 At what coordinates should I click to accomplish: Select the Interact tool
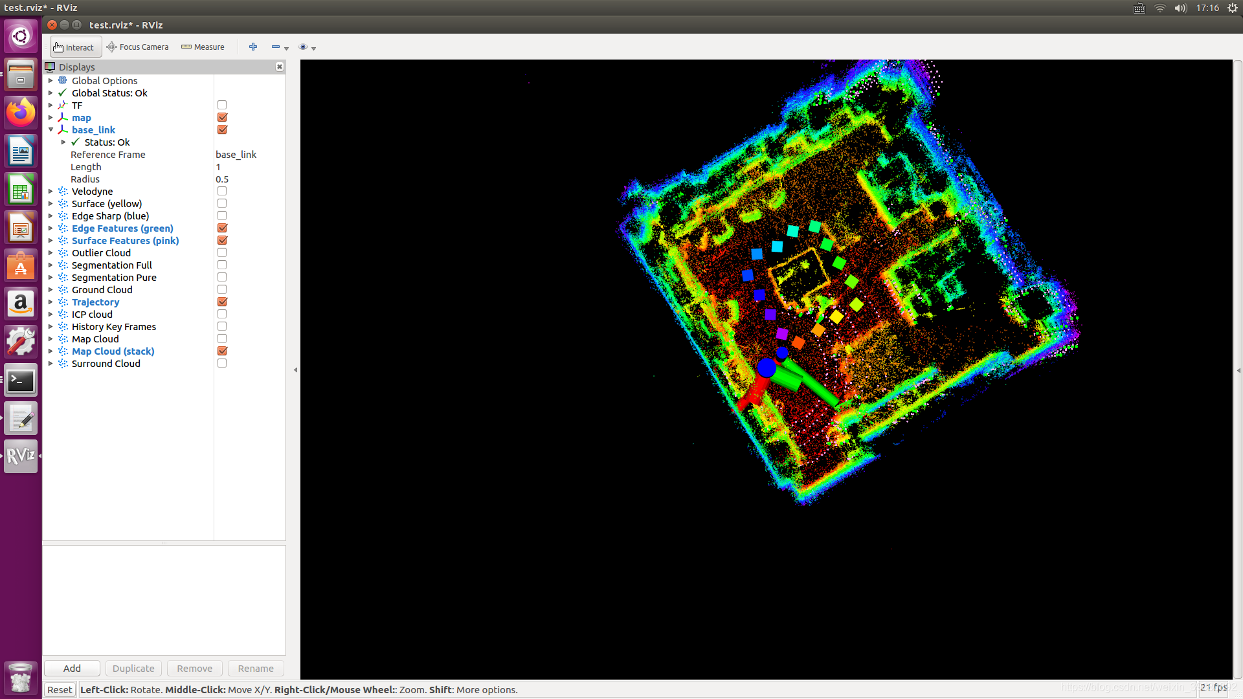(x=76, y=47)
